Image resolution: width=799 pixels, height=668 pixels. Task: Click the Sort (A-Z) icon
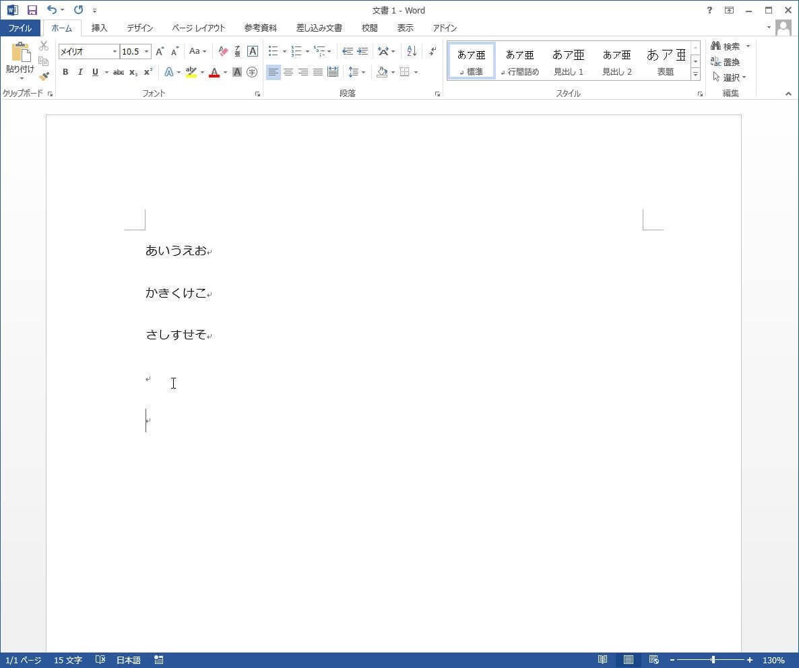click(412, 51)
